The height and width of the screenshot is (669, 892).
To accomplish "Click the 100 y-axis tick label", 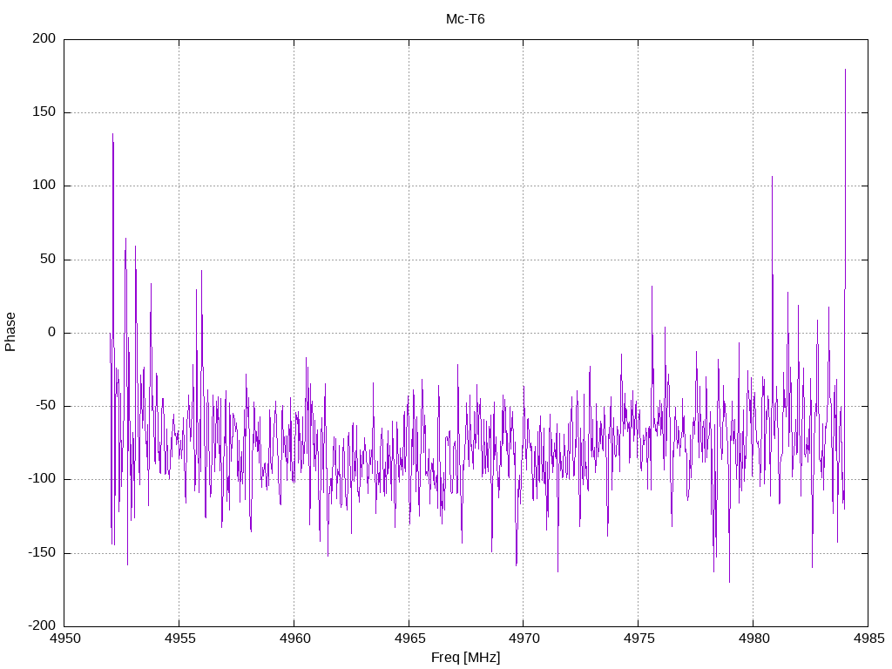I will 44,186.
